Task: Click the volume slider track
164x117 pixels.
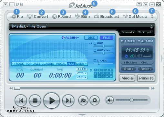Action: (131, 100)
